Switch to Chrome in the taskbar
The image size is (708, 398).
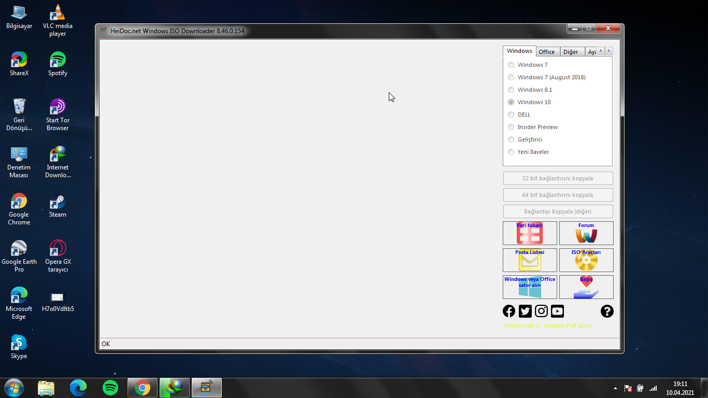[x=143, y=388]
